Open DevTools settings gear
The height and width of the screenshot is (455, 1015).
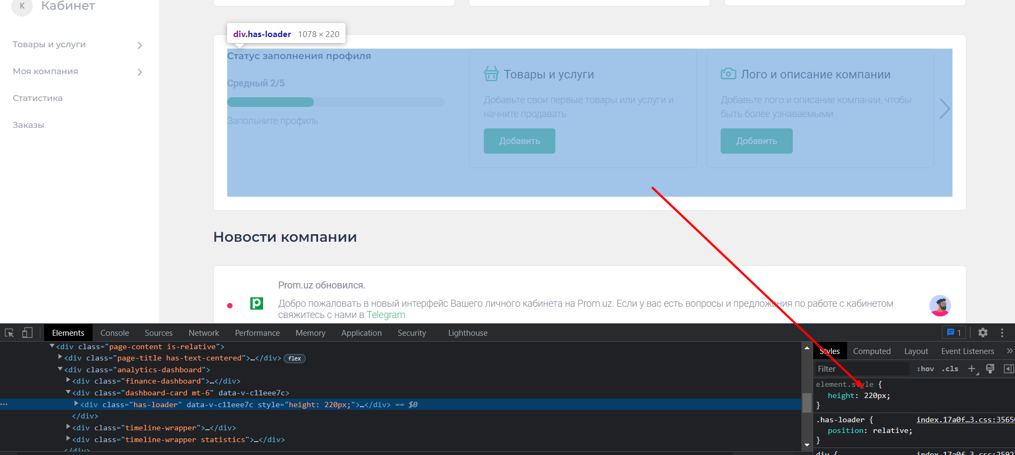pos(983,333)
